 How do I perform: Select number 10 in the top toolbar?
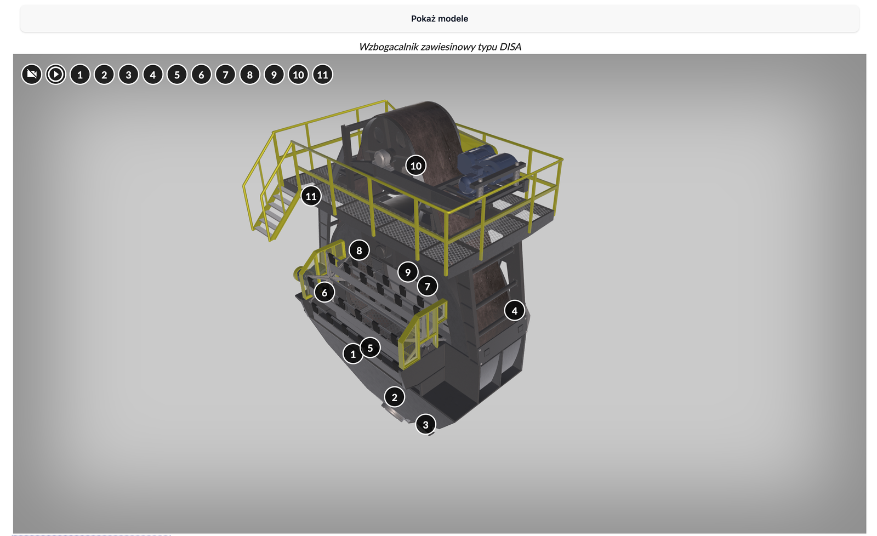tap(298, 75)
